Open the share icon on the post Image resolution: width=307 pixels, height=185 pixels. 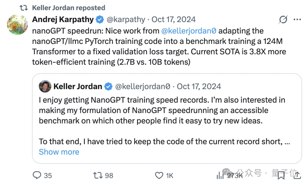point(297,176)
